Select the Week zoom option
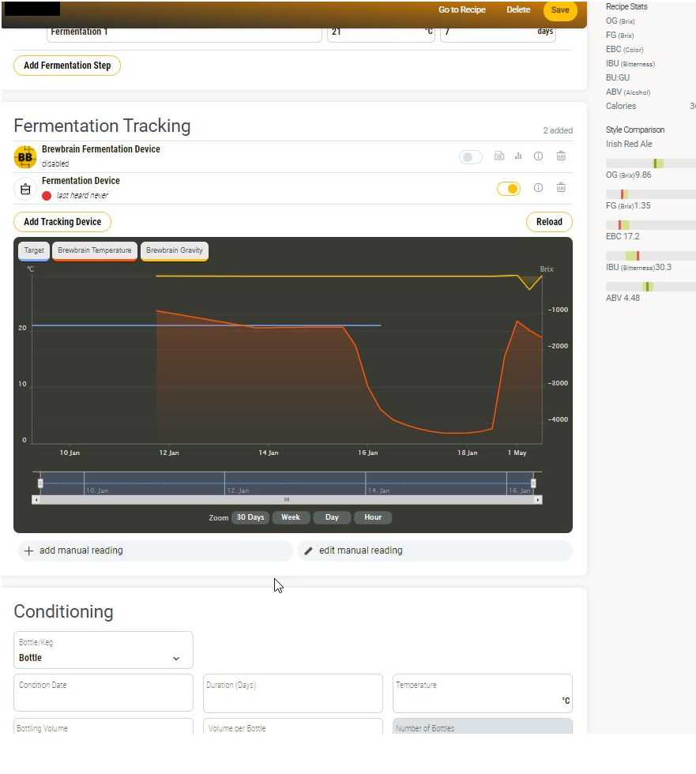The height and width of the screenshot is (774, 696). click(291, 517)
